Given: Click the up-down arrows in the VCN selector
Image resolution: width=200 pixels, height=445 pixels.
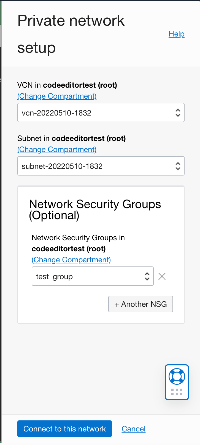Looking at the screenshot, I should (x=178, y=113).
